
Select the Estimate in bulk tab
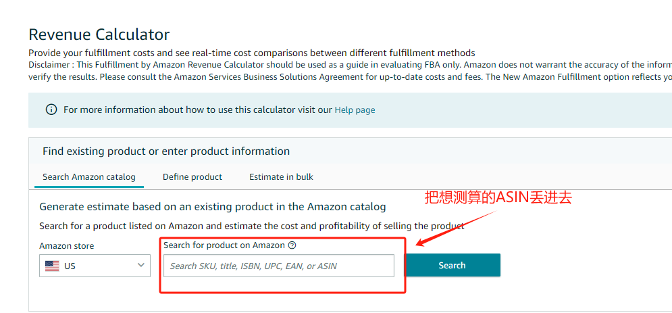281,176
